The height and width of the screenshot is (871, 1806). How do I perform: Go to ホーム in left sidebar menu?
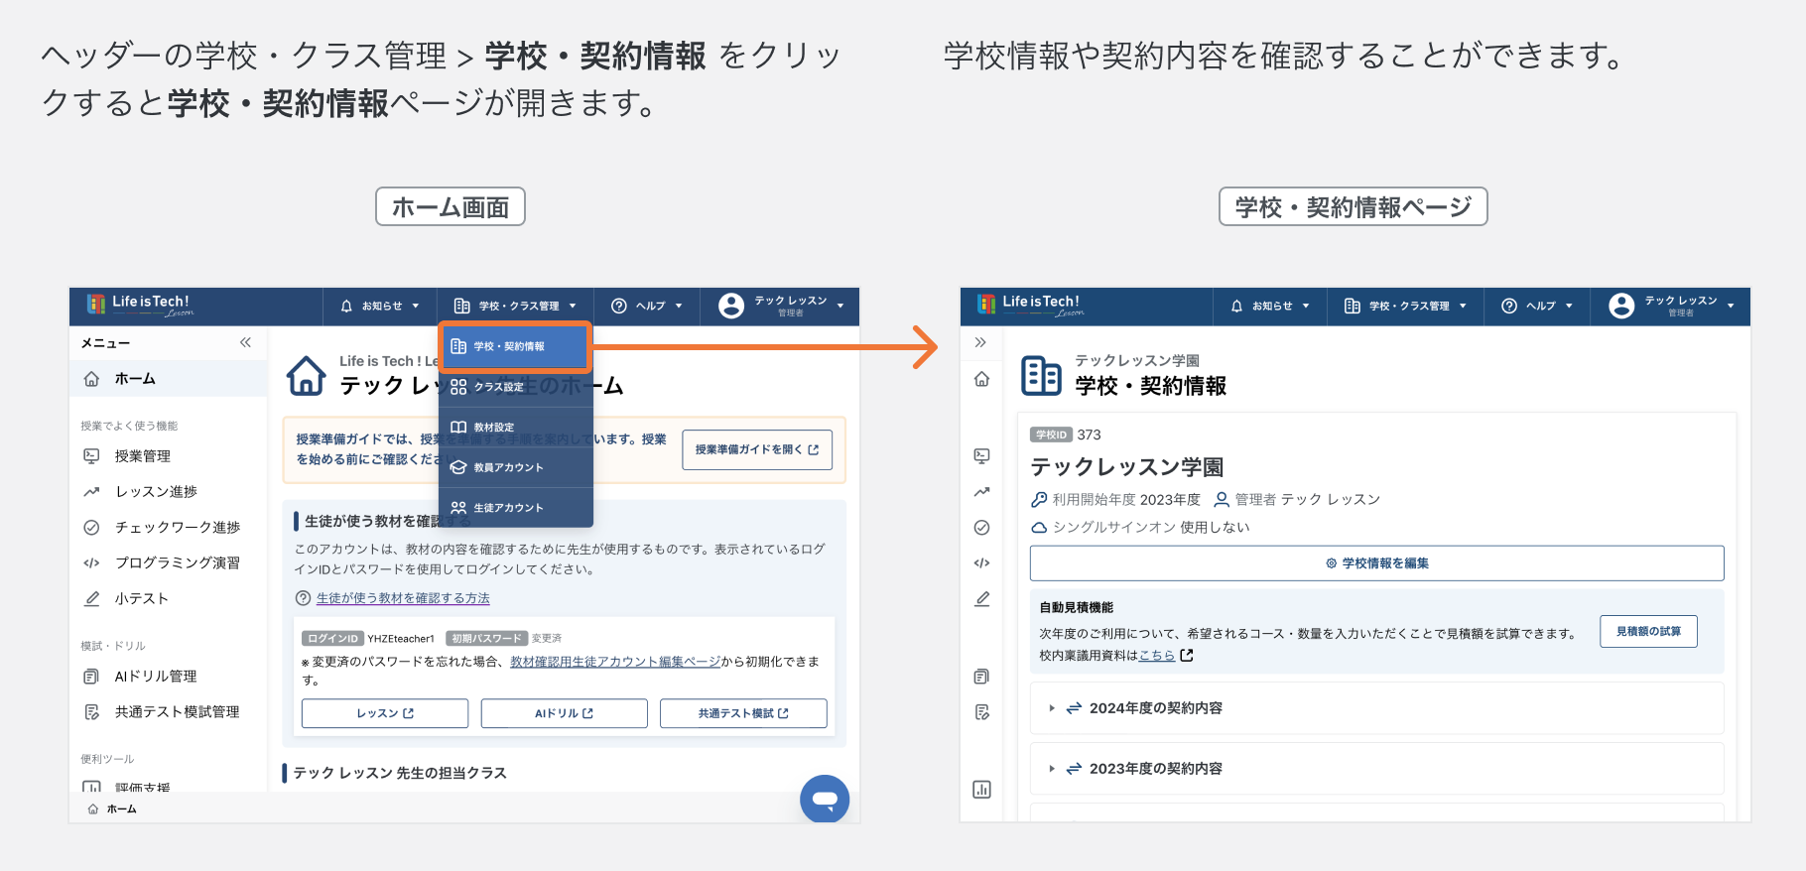[x=168, y=379]
